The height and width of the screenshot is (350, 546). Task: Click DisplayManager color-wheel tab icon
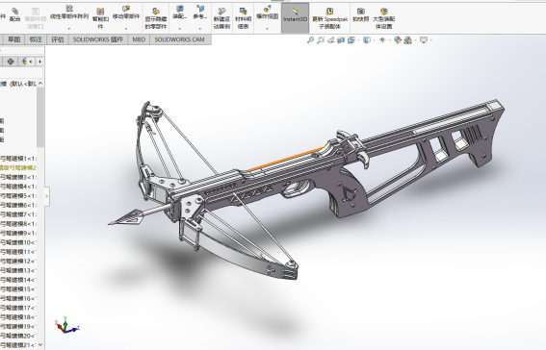pos(24,62)
